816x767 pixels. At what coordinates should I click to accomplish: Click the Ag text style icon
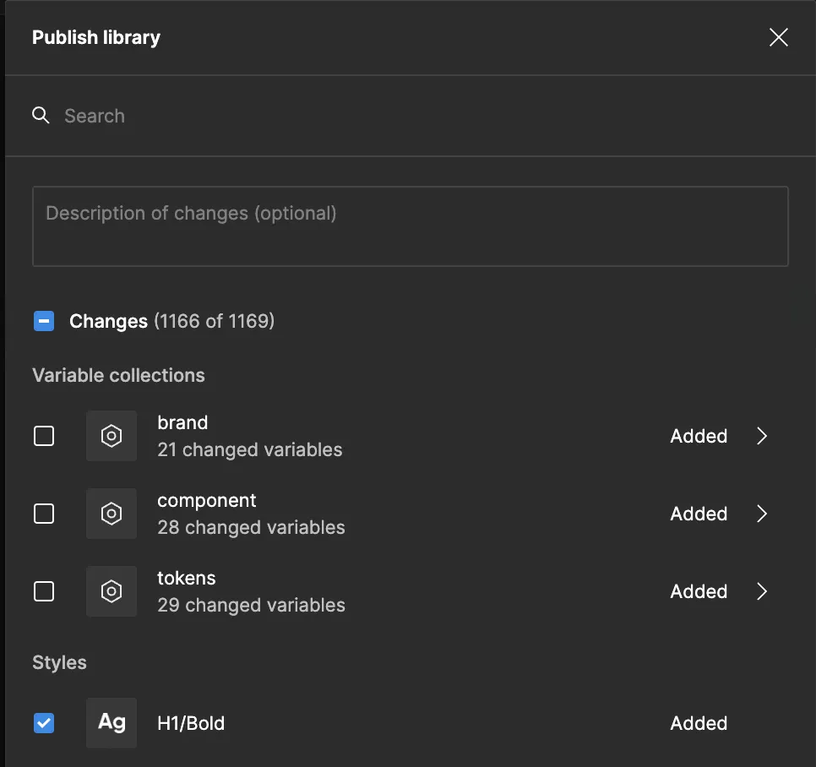(112, 723)
